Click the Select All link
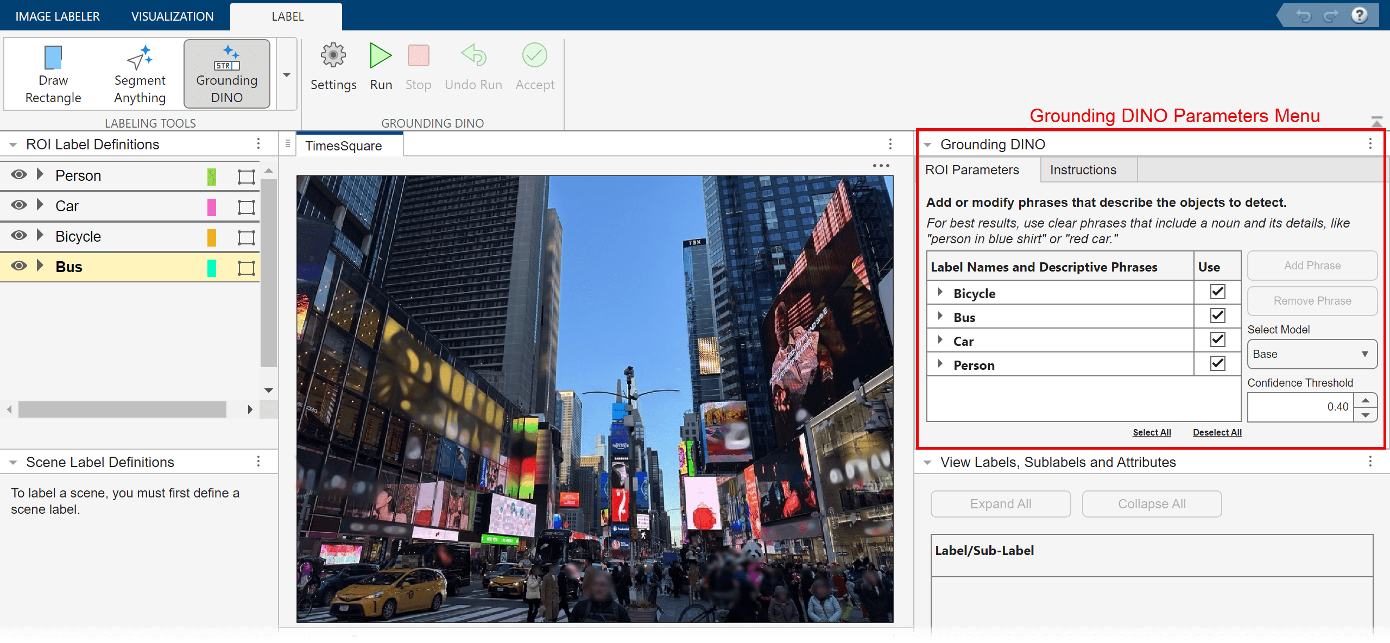This screenshot has height=643, width=1390. tap(1152, 432)
